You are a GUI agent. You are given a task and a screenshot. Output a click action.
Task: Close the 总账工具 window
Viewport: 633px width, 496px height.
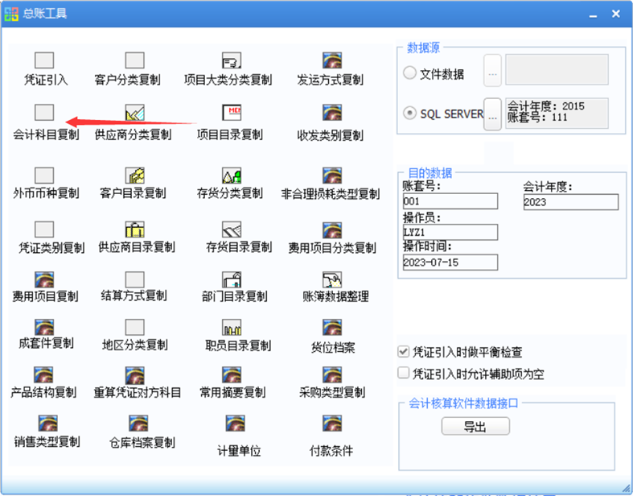[615, 14]
